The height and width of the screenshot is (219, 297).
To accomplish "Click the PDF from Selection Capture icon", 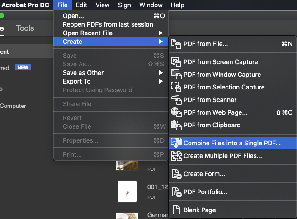I will (x=176, y=87).
